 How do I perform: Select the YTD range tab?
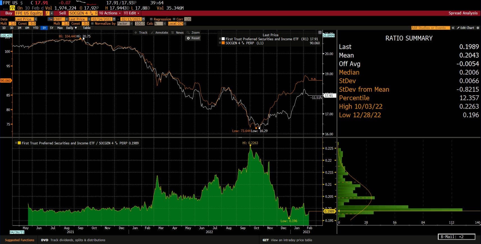(36, 28)
